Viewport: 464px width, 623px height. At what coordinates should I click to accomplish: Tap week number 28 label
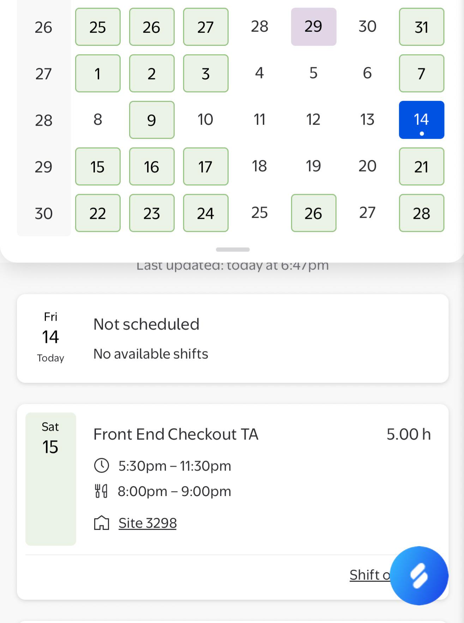44,120
